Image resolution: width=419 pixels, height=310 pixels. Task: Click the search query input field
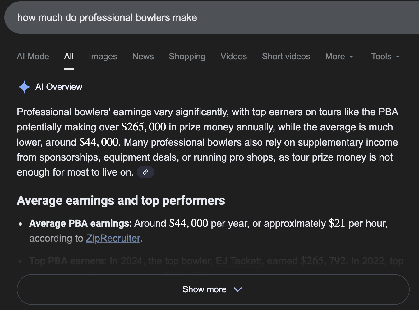(211, 18)
